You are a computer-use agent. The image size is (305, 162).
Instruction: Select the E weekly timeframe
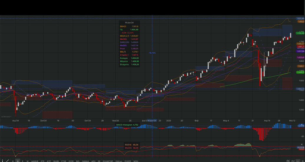23,161
